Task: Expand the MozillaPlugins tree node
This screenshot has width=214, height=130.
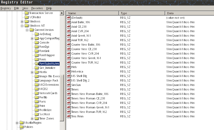Action: click(x=17, y=123)
